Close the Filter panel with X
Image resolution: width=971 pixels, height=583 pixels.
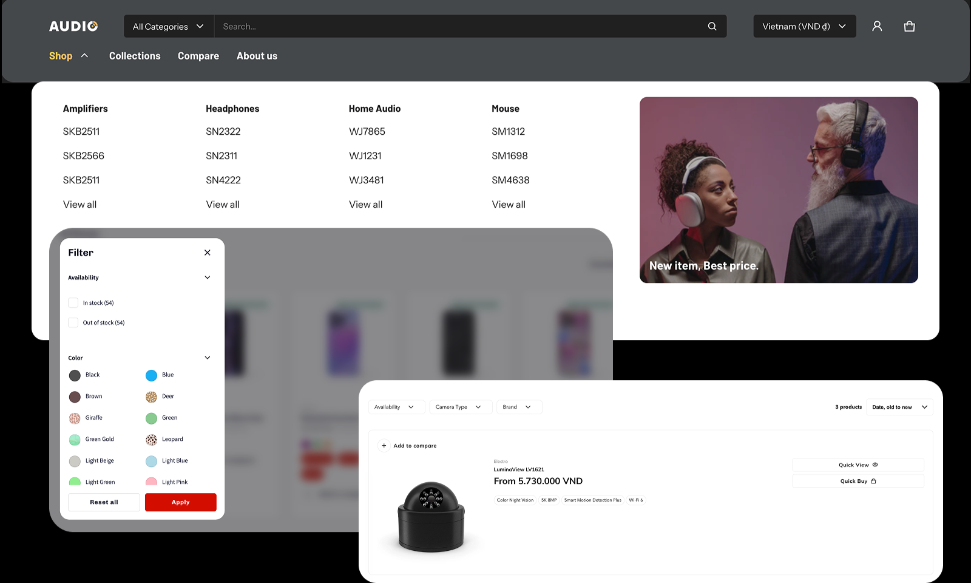coord(208,253)
